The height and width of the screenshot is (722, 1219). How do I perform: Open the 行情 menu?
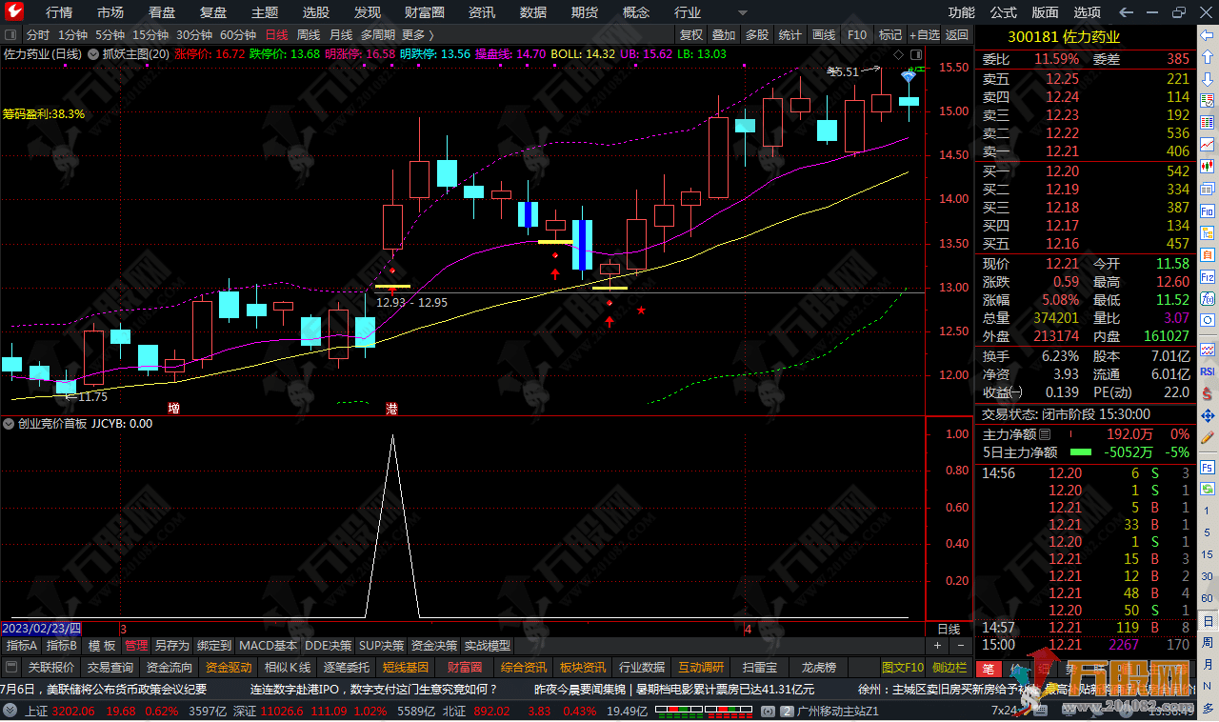click(x=59, y=12)
